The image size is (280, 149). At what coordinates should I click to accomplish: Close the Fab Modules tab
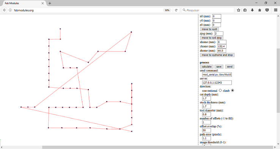42,3
